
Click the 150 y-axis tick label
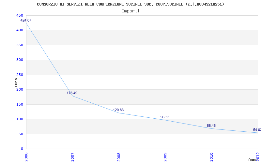tap(20, 104)
